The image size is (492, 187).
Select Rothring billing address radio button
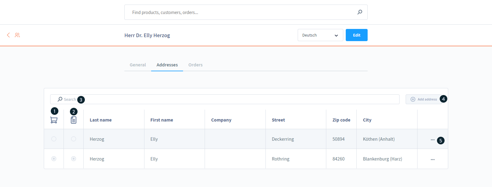point(74,159)
